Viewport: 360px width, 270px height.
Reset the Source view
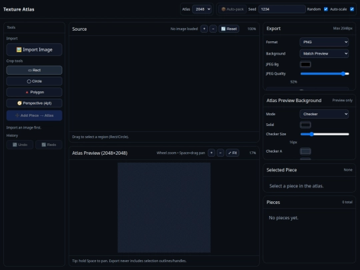tap(229, 29)
